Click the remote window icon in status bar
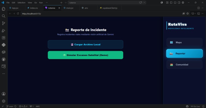 click(3, 106)
